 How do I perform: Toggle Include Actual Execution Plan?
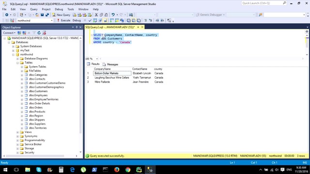coord(112,20)
